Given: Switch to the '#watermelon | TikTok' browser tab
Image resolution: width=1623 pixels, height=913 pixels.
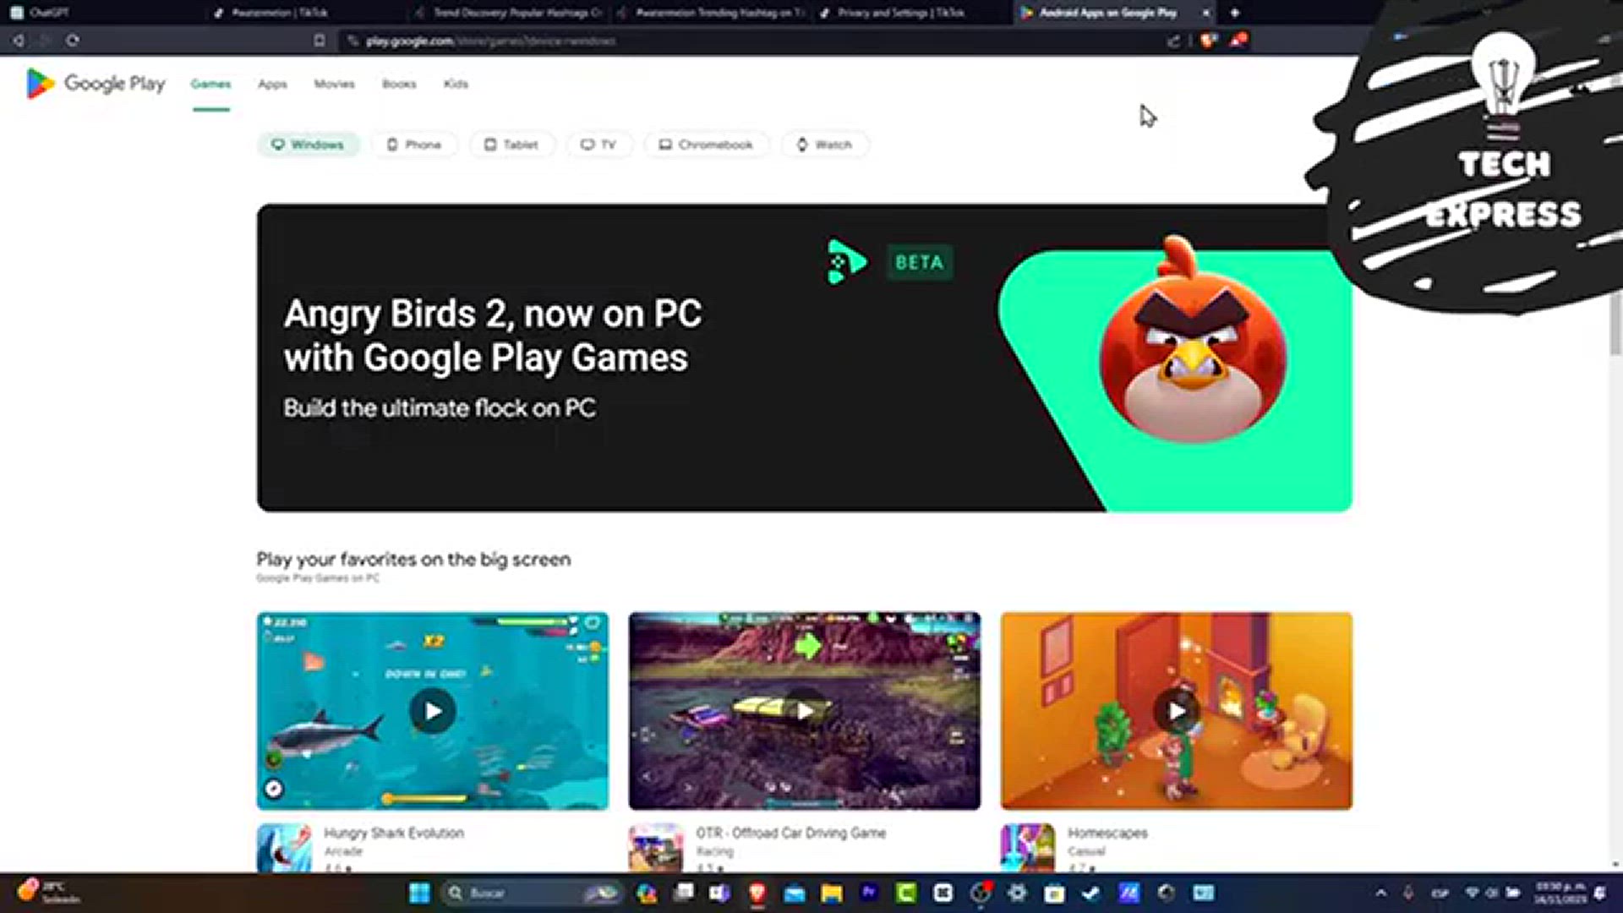Looking at the screenshot, I should [303, 13].
